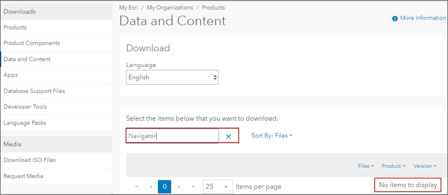Go to first page of results
The width and height of the screenshot is (448, 195).
click(136, 186)
